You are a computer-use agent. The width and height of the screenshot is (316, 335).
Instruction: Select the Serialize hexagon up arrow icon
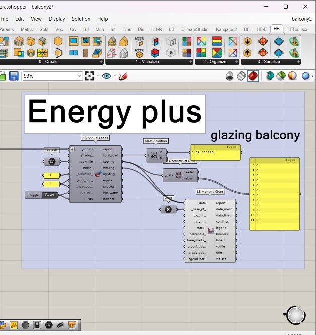(x=247, y=53)
